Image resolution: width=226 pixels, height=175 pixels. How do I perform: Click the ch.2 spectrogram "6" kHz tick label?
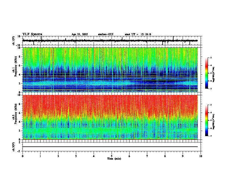(20, 113)
